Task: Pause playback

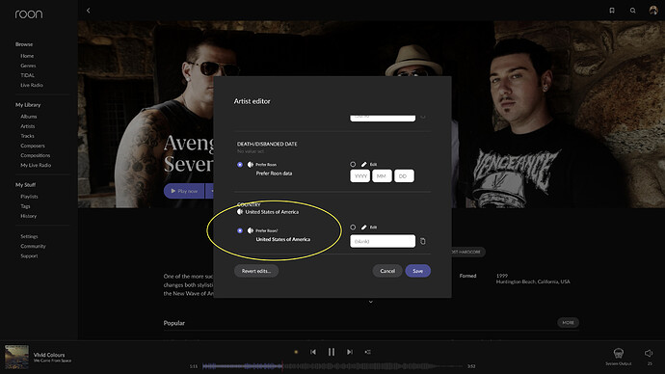Action: pyautogui.click(x=332, y=352)
